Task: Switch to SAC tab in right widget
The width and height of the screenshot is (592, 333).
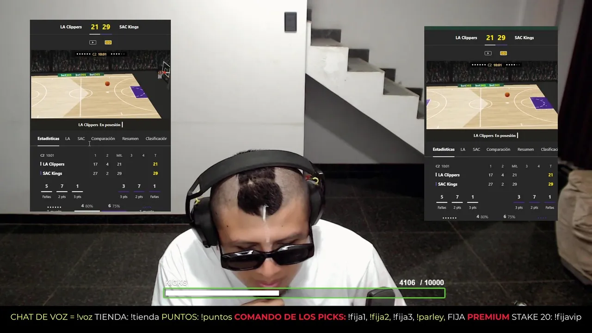Action: click(476, 149)
